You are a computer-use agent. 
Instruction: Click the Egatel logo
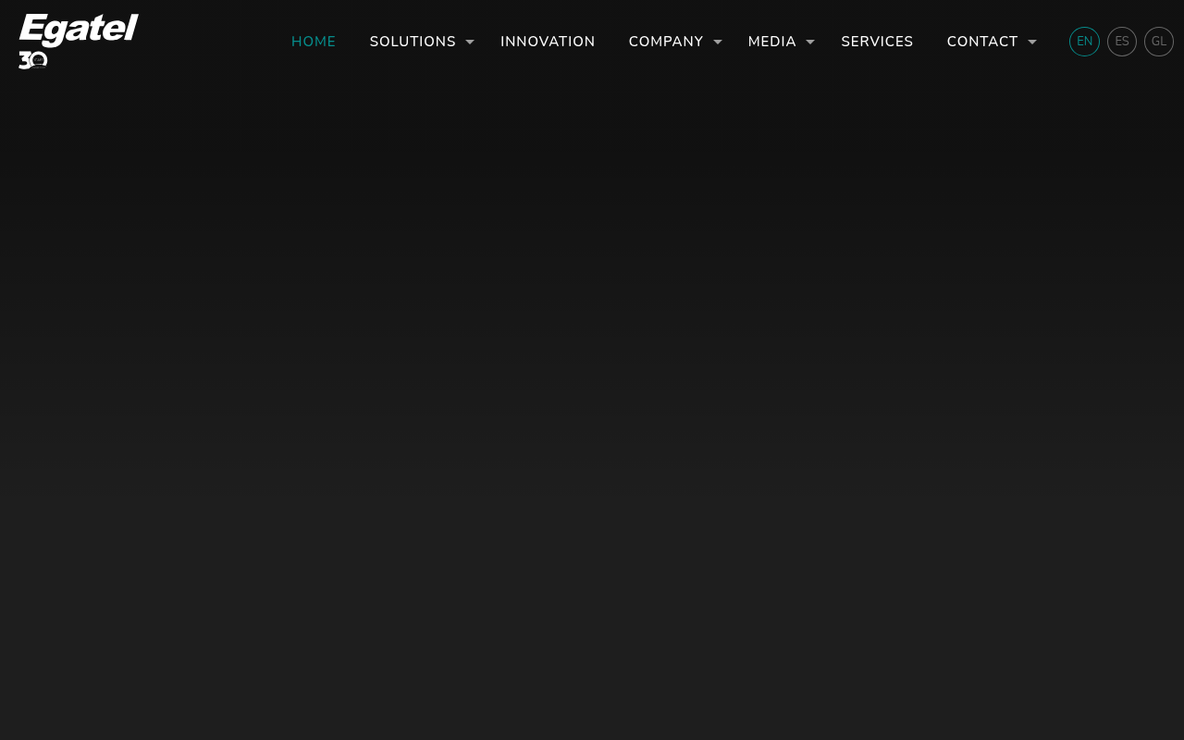[x=79, y=41]
